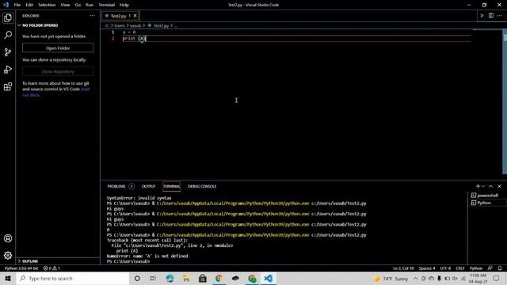The image size is (507, 285).
Task: Open the feedback icon in status bar
Action: coord(490,268)
